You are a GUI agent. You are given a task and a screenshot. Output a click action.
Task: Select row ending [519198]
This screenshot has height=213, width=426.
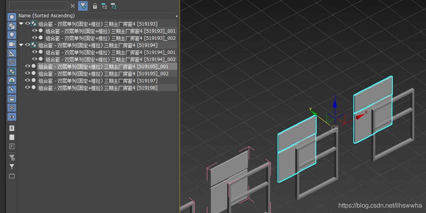(98, 88)
